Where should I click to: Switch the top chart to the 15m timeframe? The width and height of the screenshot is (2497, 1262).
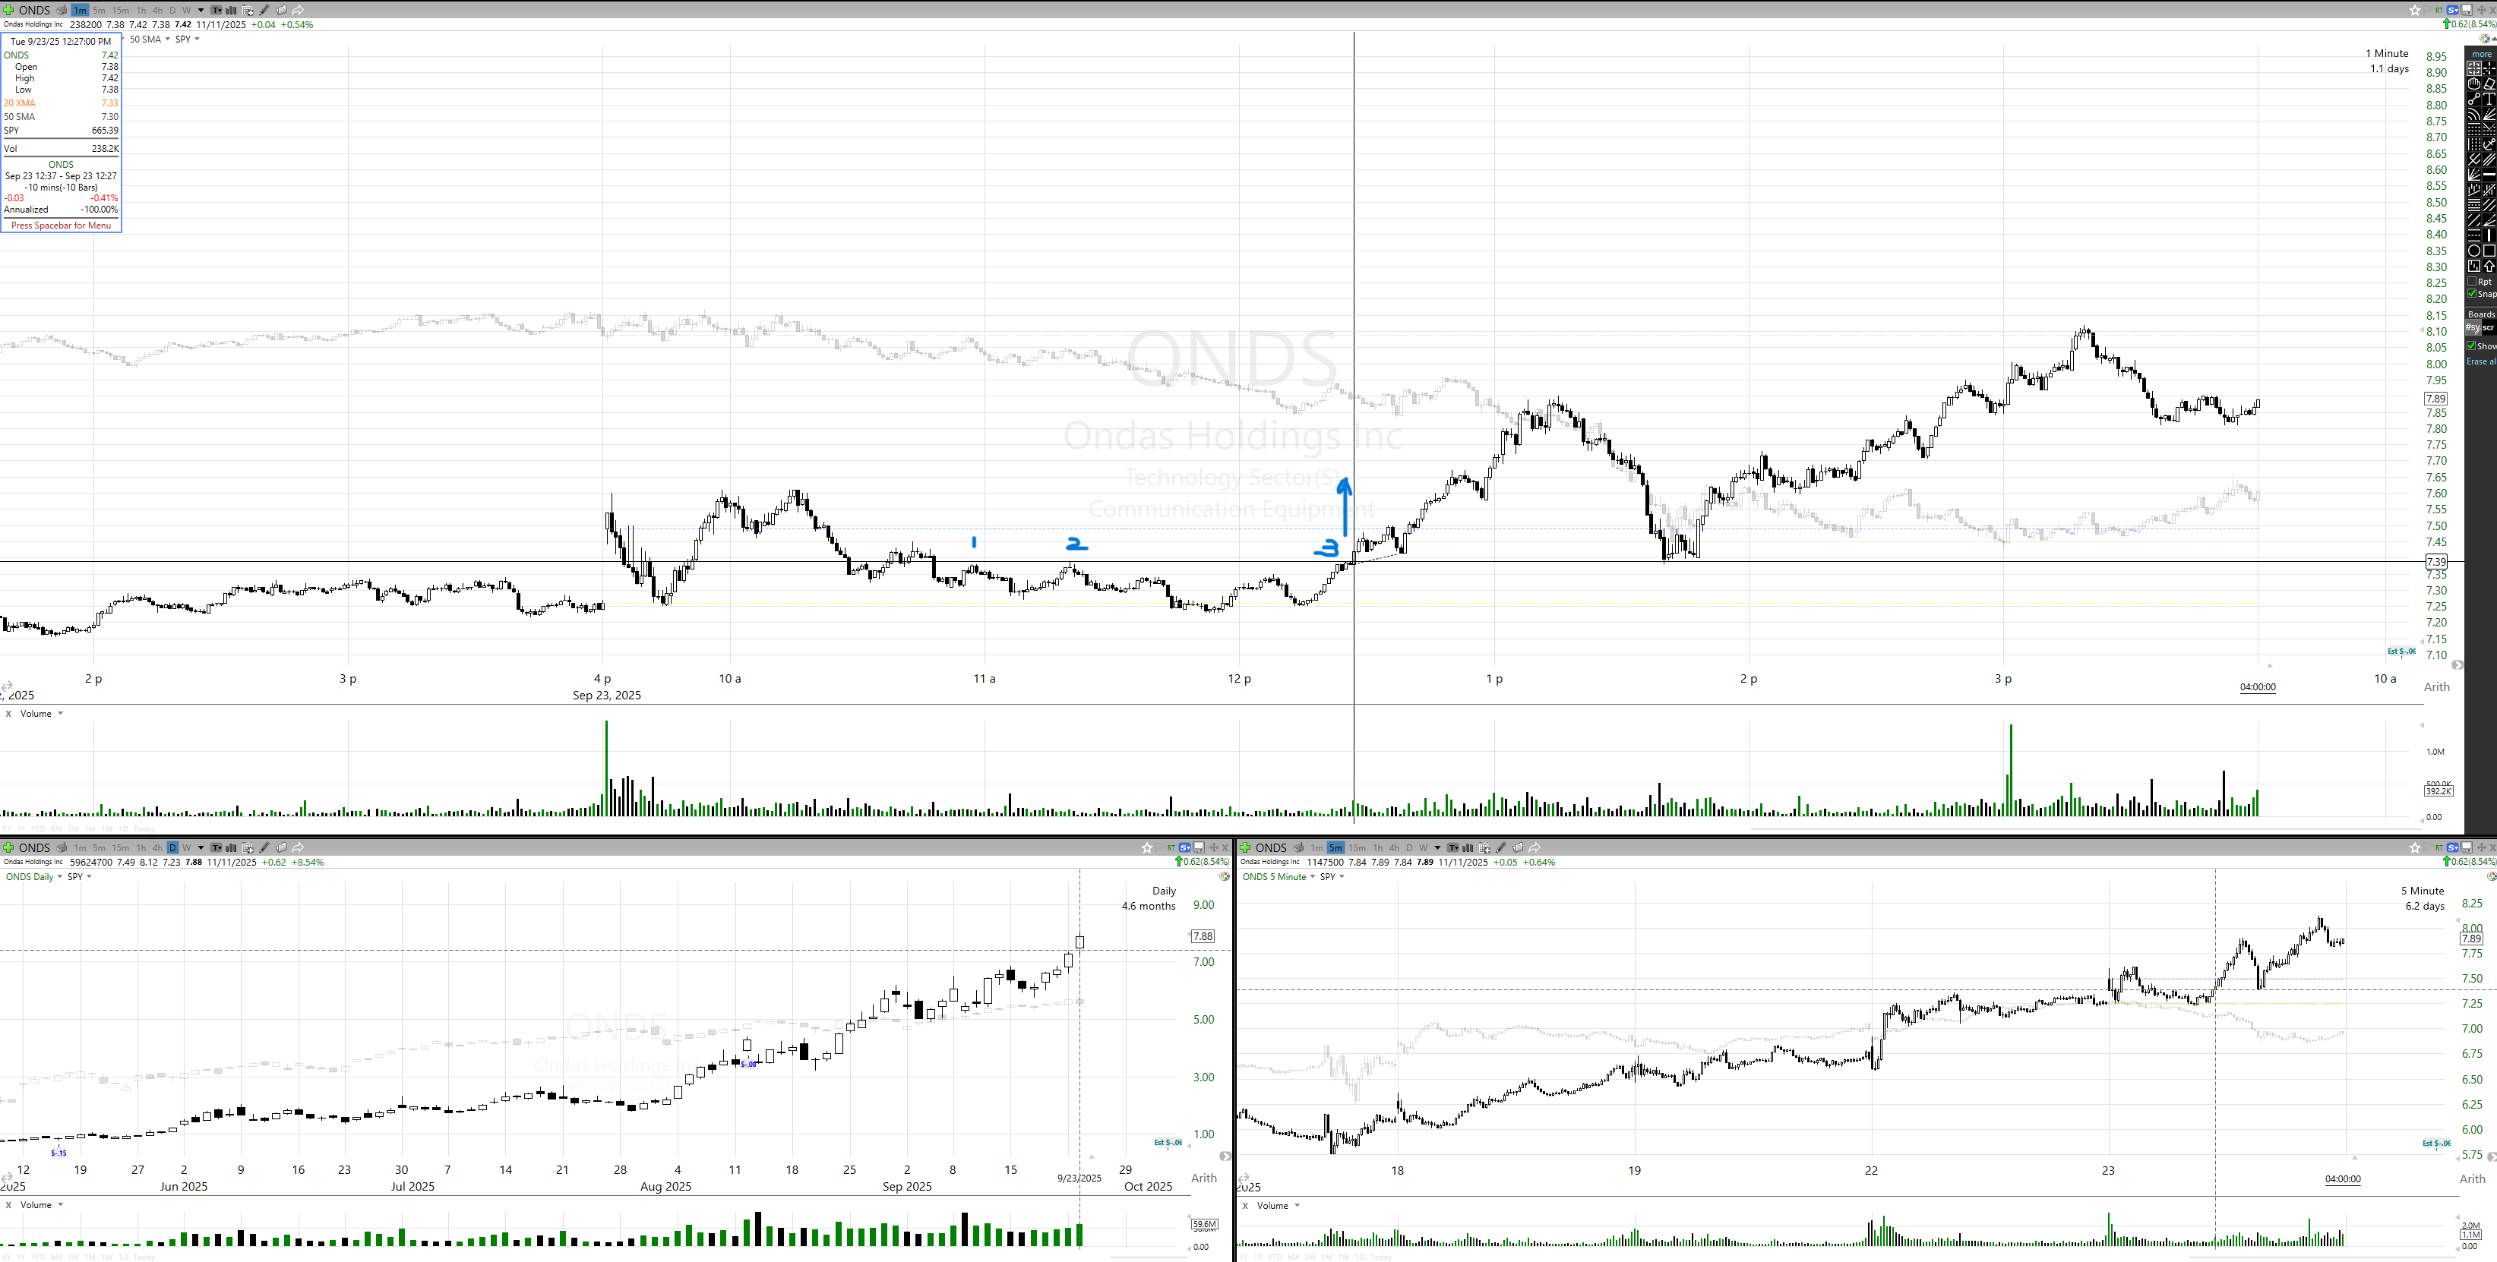coord(120,11)
